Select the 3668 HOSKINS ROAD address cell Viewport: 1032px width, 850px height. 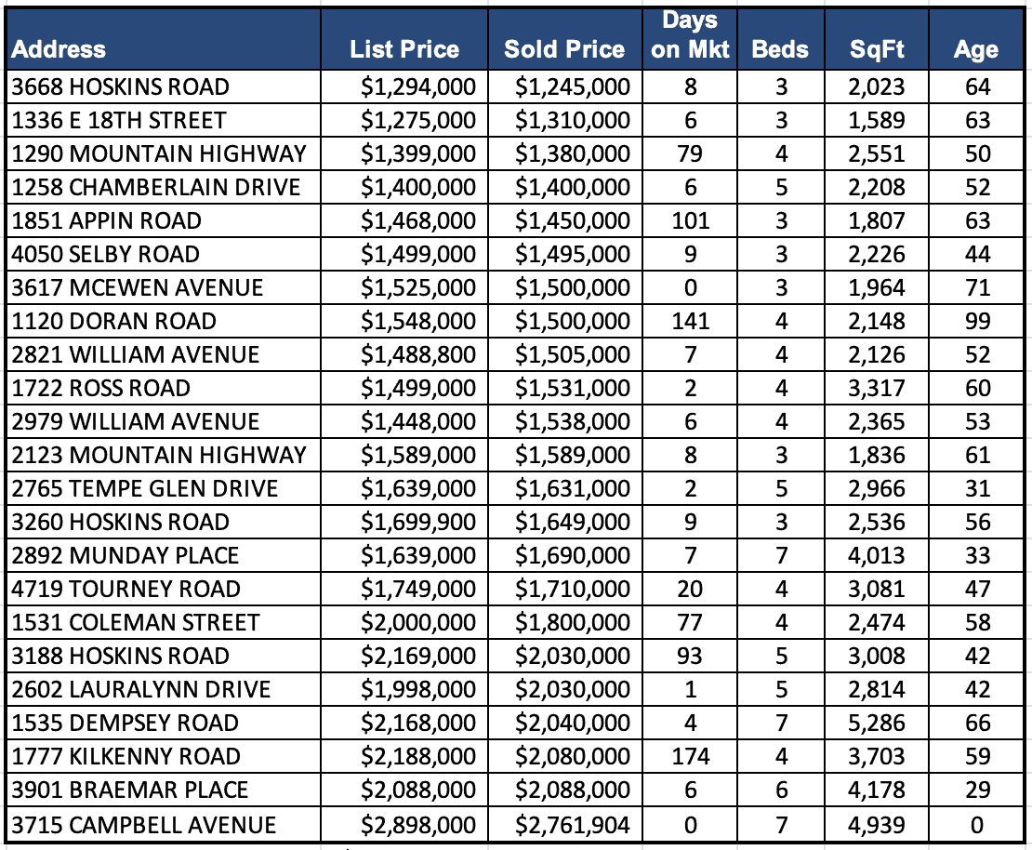point(120,87)
